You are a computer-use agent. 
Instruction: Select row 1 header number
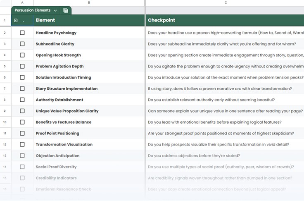tap(5, 20)
